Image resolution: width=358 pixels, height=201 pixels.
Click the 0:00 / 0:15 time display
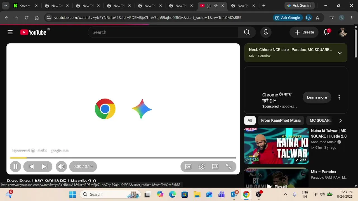point(83,167)
